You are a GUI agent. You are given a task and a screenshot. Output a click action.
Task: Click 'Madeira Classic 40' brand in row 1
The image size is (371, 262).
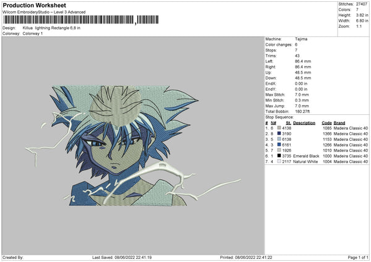click(x=351, y=128)
